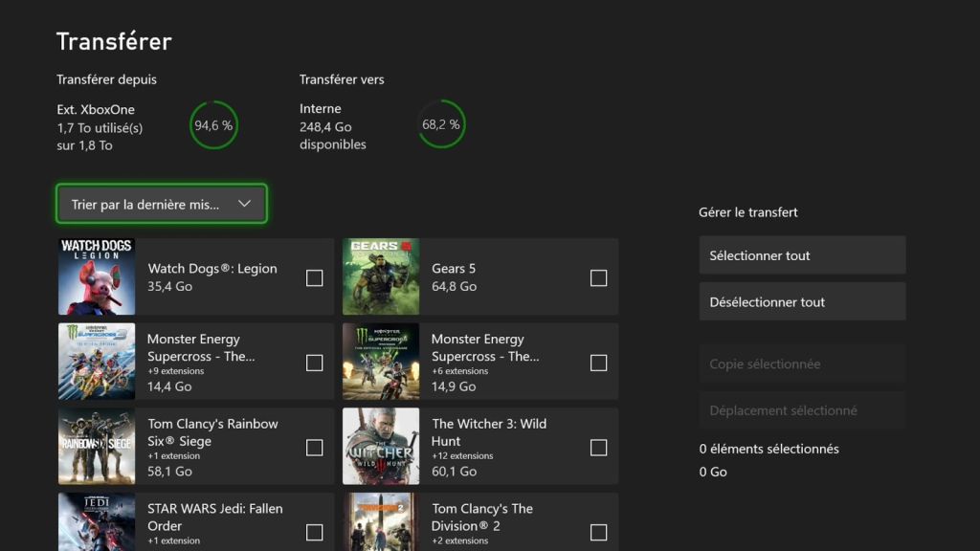
Task: Click the 'Interne' destination drive name
Action: [320, 109]
